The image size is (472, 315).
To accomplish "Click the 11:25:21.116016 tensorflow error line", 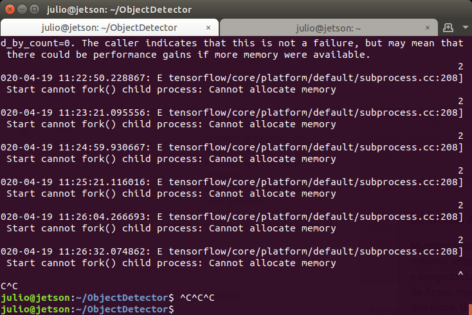I will tap(231, 182).
